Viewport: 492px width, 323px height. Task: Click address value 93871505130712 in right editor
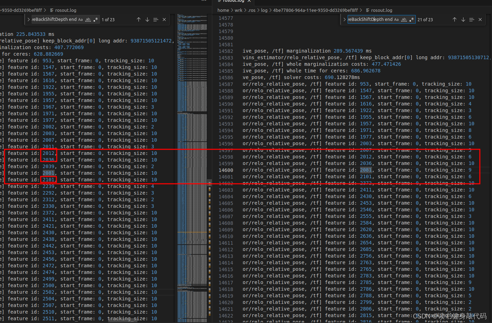pos(468,57)
